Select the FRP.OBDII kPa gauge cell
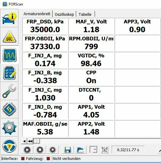Image resolution: width=161 pixels, height=163 pixels. coord(45,43)
